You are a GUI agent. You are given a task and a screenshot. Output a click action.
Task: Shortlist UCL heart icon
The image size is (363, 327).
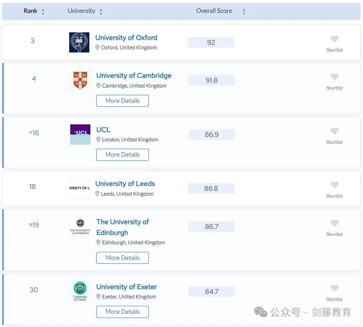coord(334,131)
